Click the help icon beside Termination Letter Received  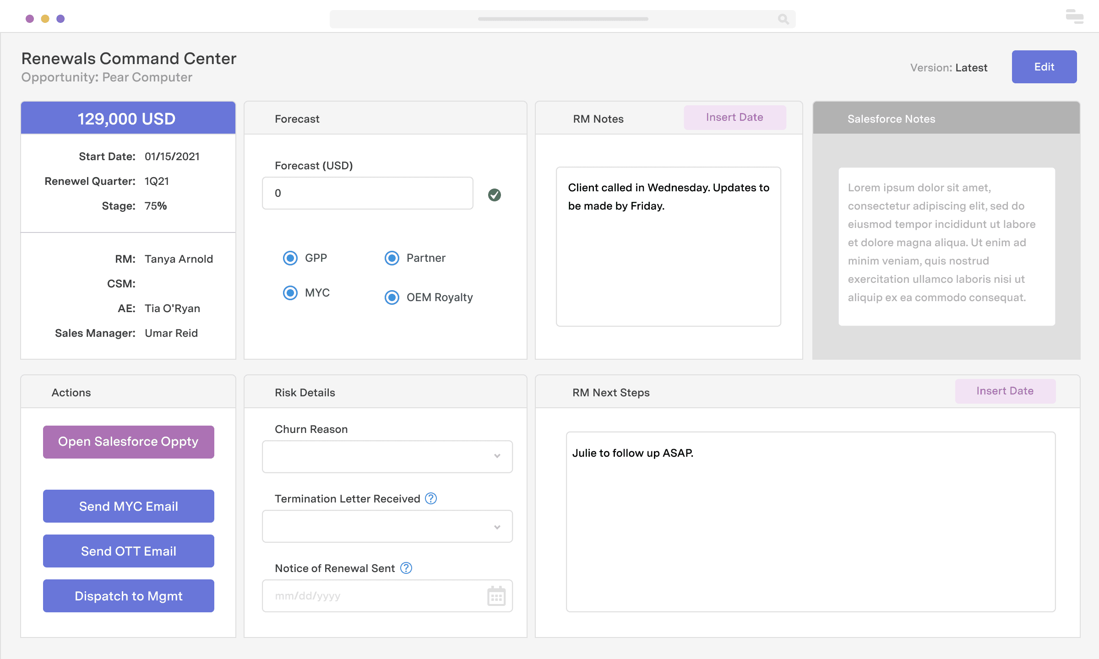[430, 499]
